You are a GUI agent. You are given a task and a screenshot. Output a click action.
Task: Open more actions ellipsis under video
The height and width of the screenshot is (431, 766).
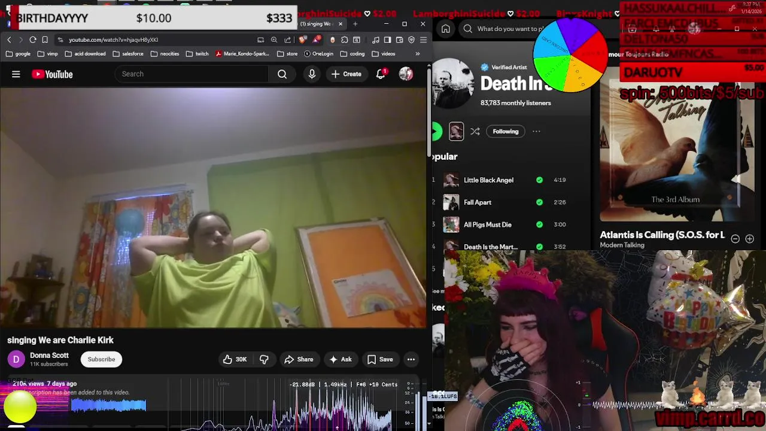point(411,359)
